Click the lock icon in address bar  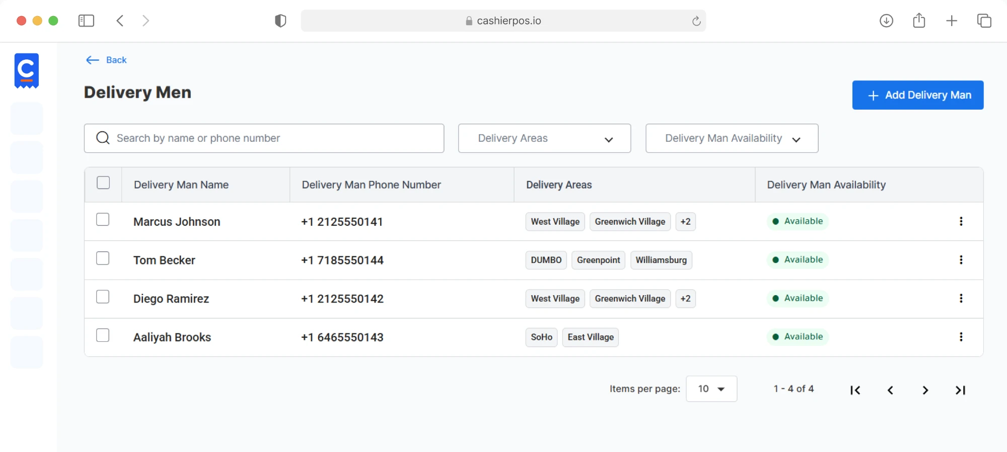tap(469, 21)
